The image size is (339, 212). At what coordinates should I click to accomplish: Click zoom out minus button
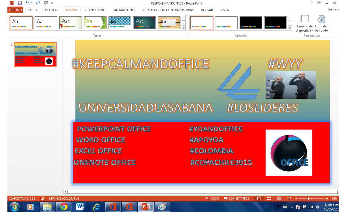296,198
